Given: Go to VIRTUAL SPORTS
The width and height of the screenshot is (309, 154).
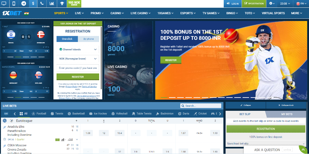Looking at the screenshot, I should click(x=273, y=13).
